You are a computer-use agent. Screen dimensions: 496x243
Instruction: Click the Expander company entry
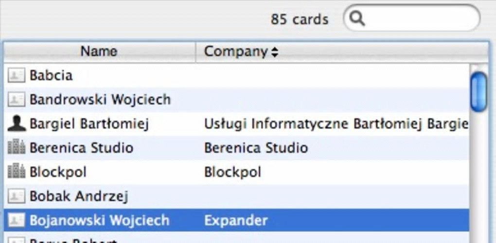point(236,220)
